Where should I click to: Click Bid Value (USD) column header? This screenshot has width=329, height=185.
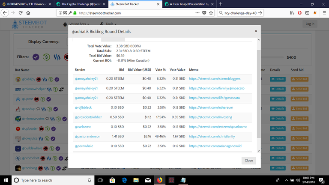click(140, 70)
